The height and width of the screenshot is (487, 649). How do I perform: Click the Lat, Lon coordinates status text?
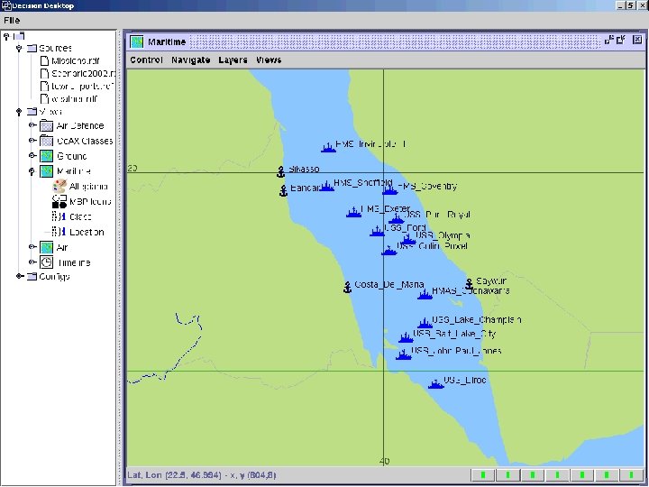tap(202, 475)
